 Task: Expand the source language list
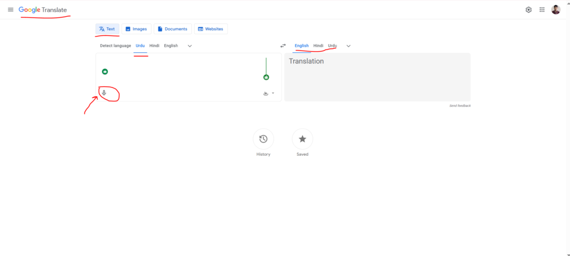(190, 46)
